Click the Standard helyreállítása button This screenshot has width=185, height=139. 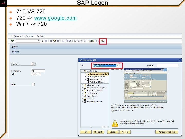pos(167,132)
